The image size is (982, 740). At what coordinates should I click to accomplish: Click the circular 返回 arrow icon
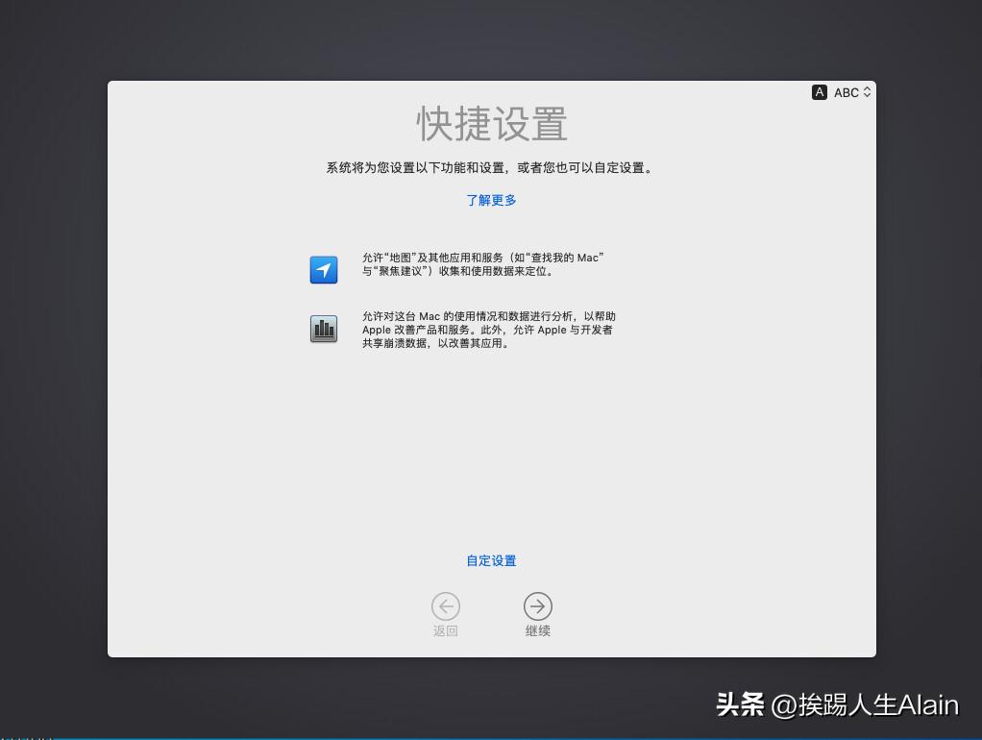[x=445, y=606]
